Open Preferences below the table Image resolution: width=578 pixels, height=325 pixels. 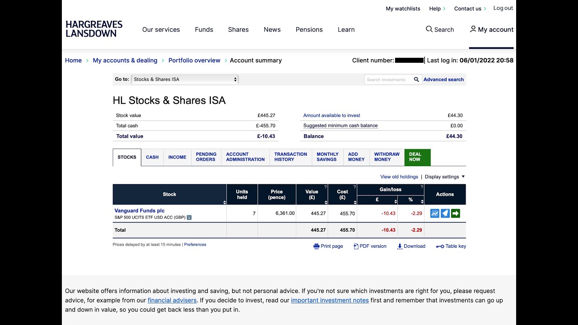point(195,245)
